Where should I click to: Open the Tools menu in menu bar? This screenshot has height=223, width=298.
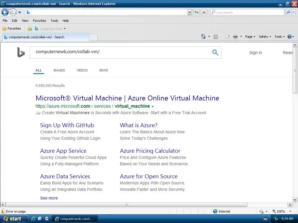(54, 21)
